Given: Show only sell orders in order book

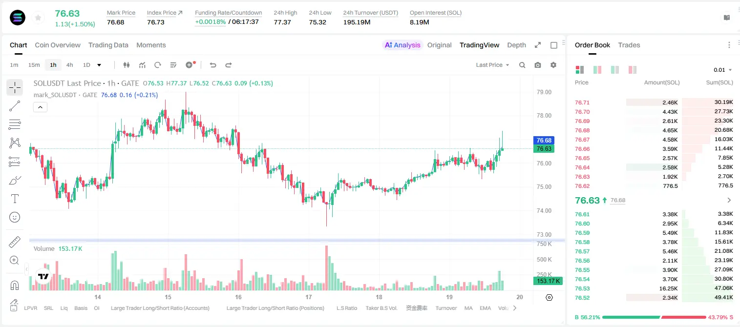Looking at the screenshot, I should [x=633, y=70].
